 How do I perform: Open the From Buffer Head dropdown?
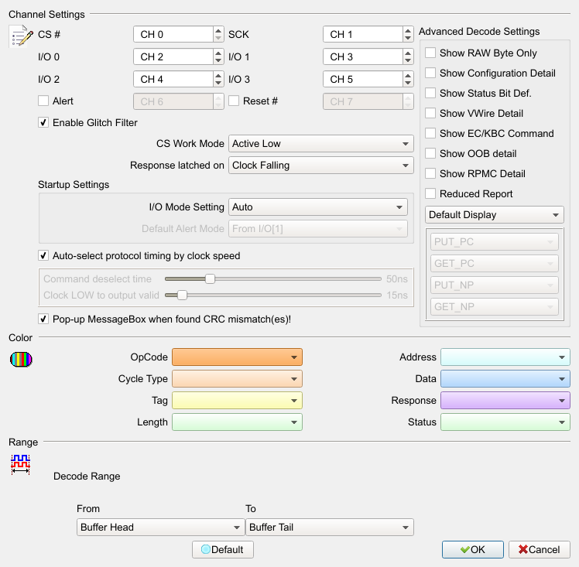click(x=161, y=527)
